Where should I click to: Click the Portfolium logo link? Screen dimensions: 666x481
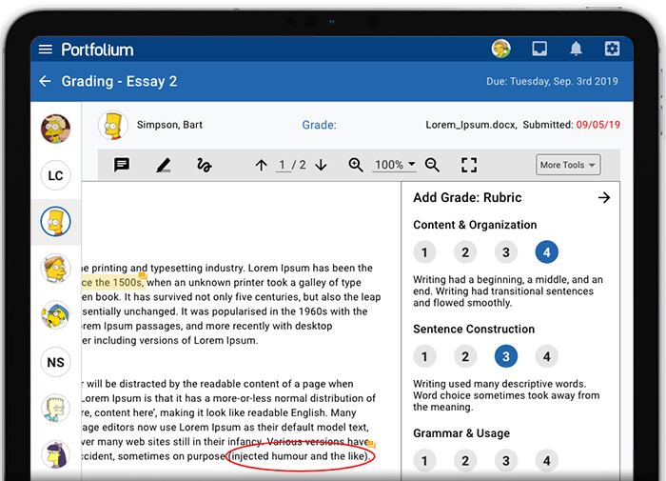[97, 50]
